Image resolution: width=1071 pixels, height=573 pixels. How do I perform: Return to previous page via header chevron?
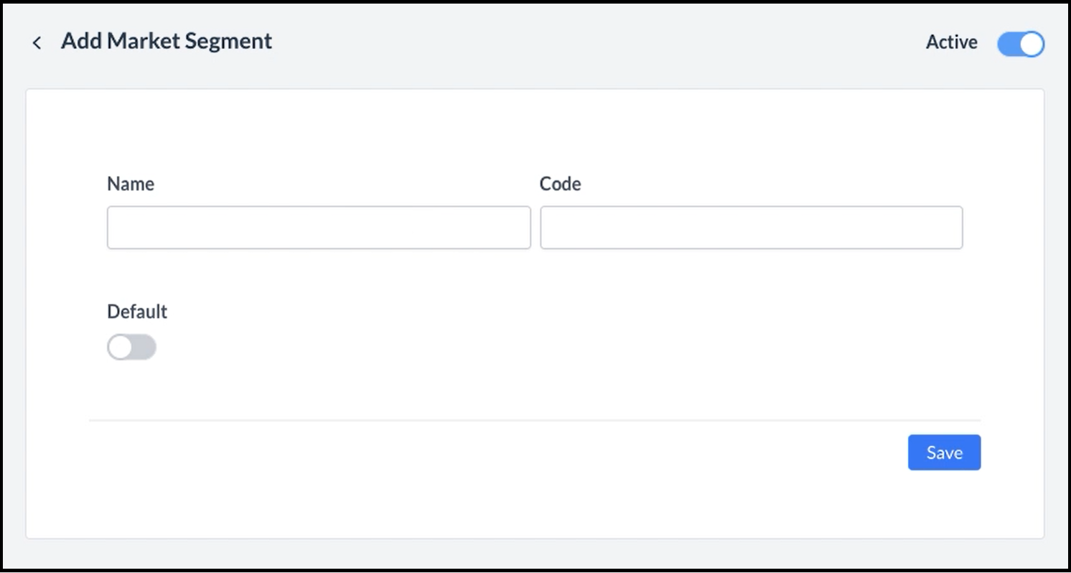[37, 43]
